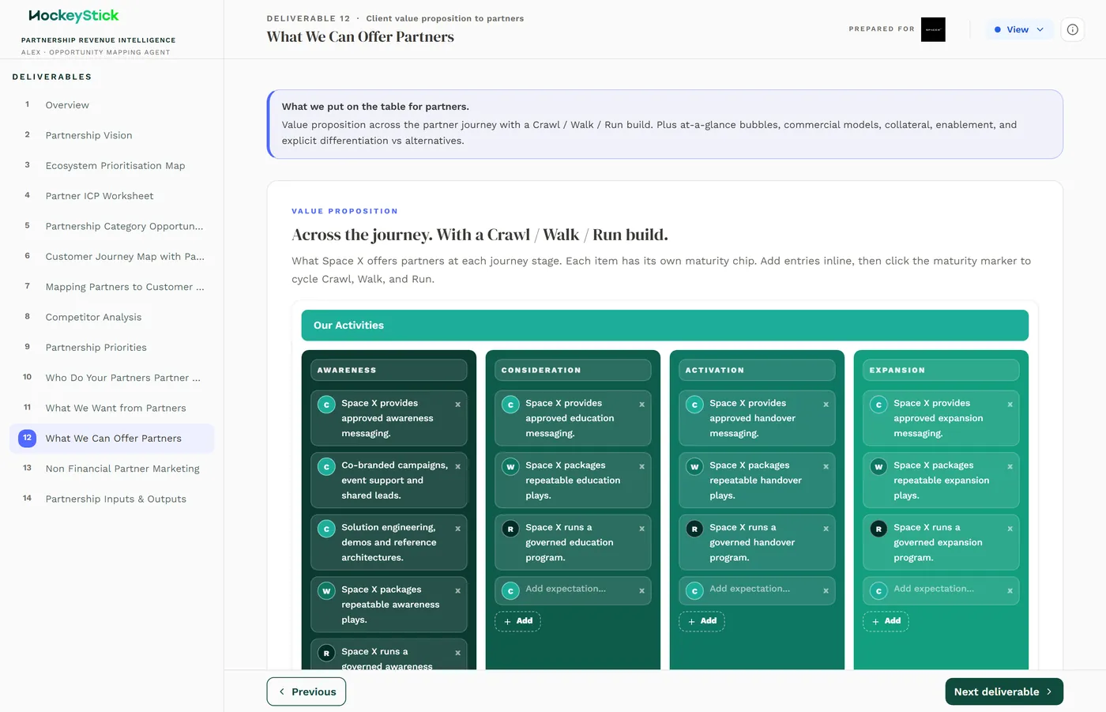Click maturity chip on empty Consideration expectation row
1106x712 pixels.
[x=510, y=591]
